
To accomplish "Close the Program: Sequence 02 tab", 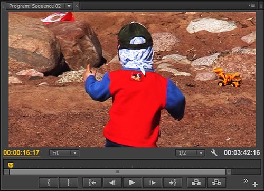I will (x=77, y=6).
